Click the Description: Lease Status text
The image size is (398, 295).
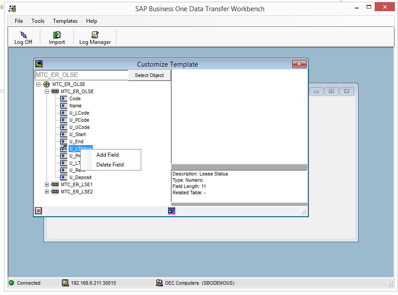(x=200, y=174)
